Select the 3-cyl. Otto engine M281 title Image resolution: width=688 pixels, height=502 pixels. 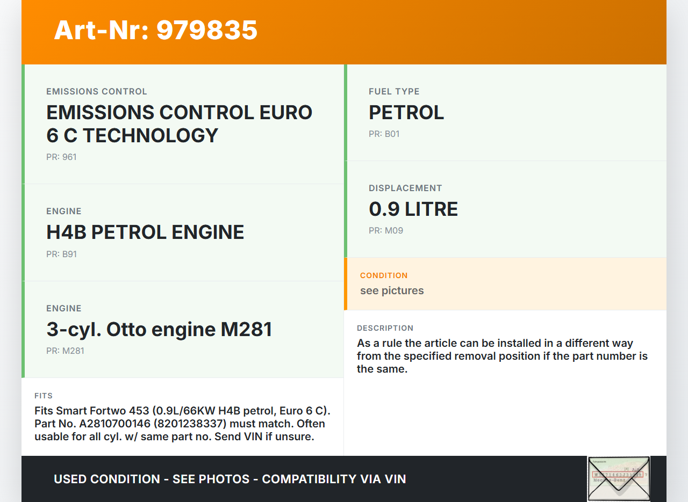click(x=159, y=329)
